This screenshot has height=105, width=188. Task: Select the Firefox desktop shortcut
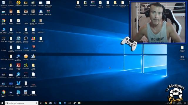[x=33, y=39]
